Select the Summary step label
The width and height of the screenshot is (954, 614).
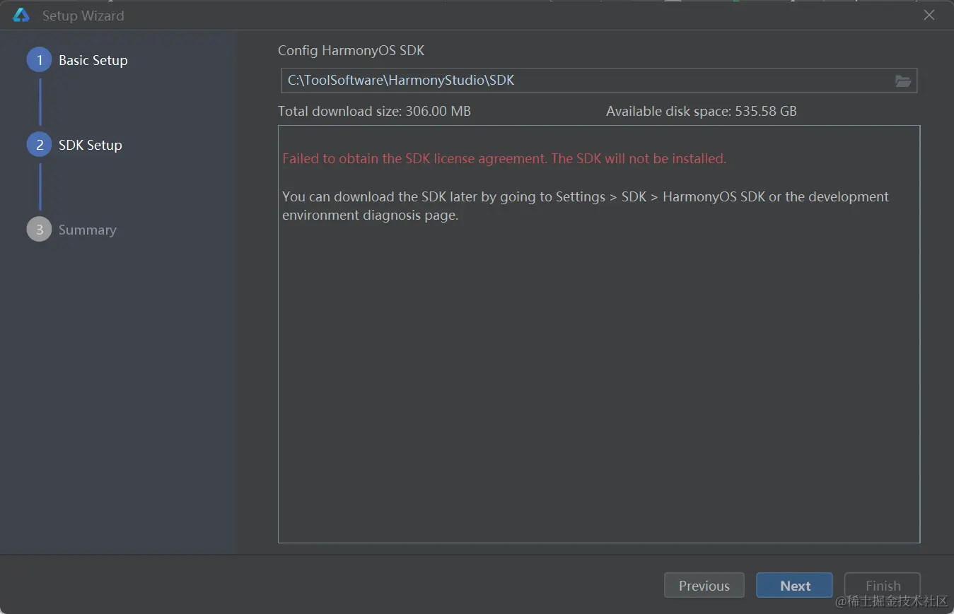click(x=88, y=230)
